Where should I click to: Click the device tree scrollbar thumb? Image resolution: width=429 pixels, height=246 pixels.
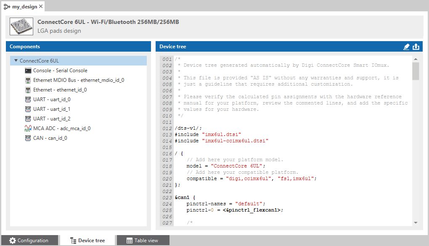point(416,71)
